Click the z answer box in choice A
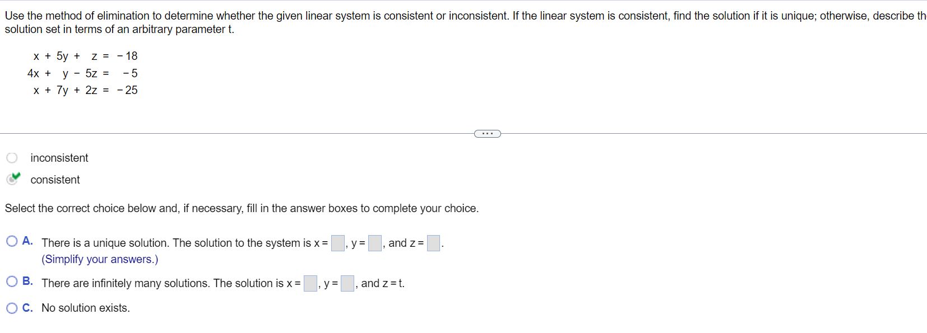927x333 pixels. point(433,242)
